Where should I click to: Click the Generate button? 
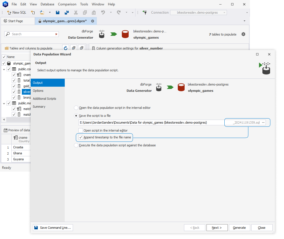(x=239, y=227)
